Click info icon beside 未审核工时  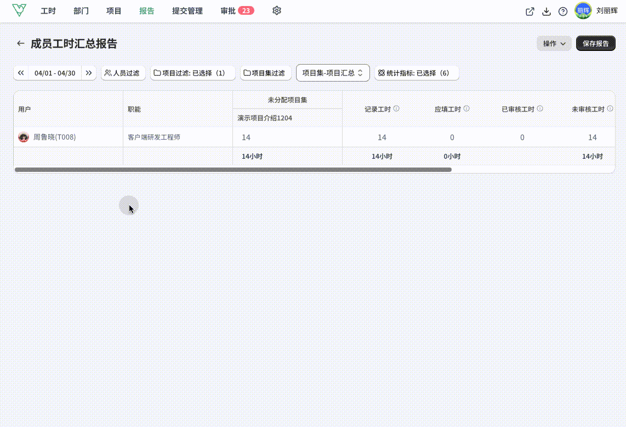coord(610,108)
